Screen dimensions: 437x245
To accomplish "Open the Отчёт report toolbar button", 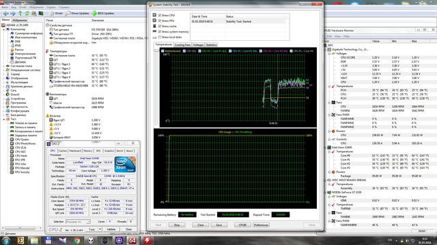I will click(x=56, y=14).
